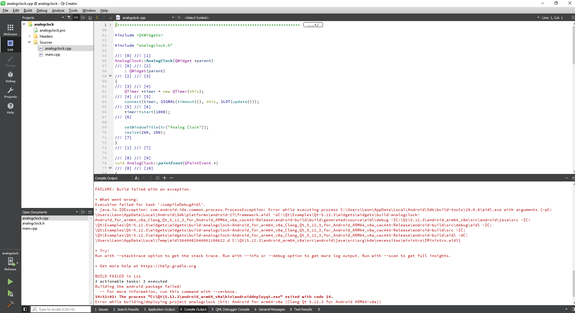Close the Open Documents pane

coord(90,212)
